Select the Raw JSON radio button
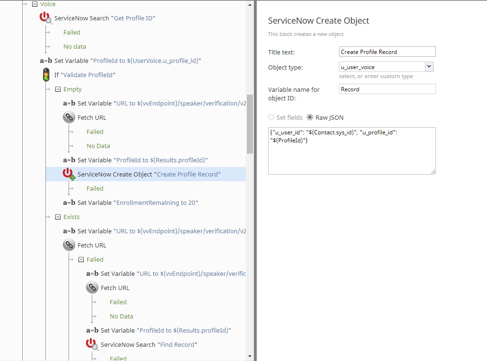The image size is (487, 361). [310, 117]
